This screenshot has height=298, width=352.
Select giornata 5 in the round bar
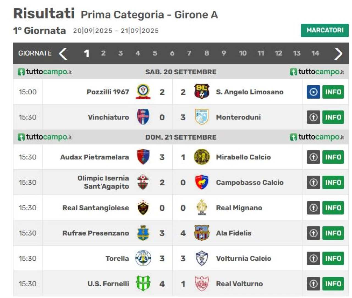pos(155,53)
